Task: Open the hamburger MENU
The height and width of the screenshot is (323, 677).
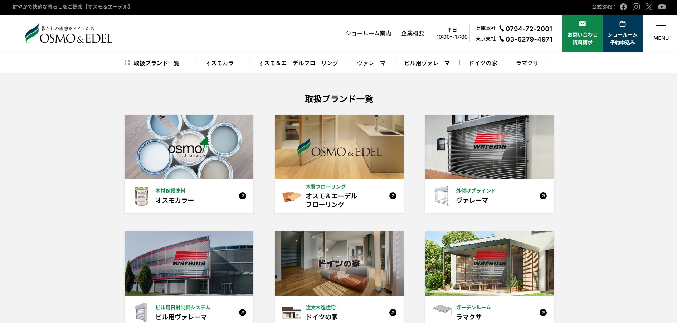Action: coord(661,33)
